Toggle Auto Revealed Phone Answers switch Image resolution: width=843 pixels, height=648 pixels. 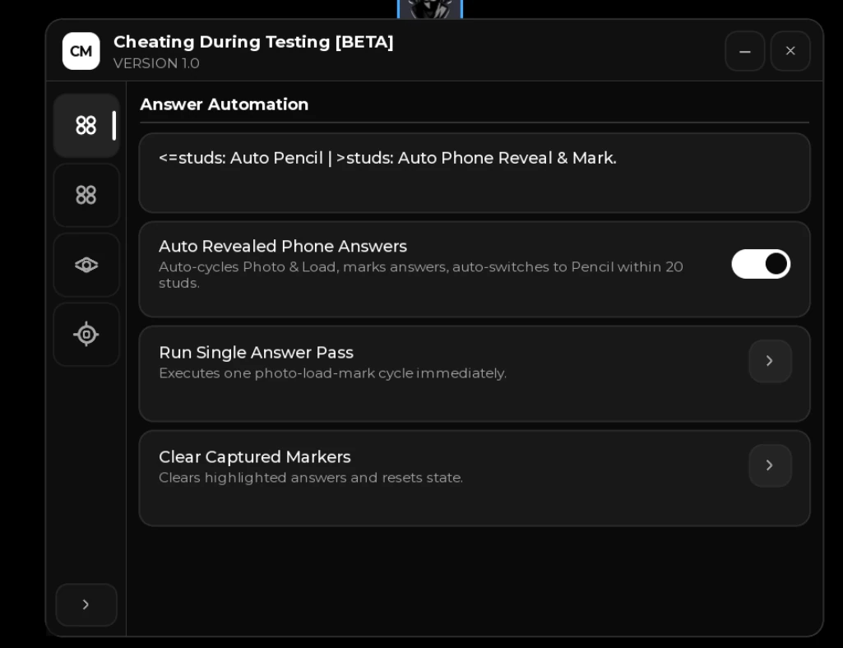(x=761, y=264)
